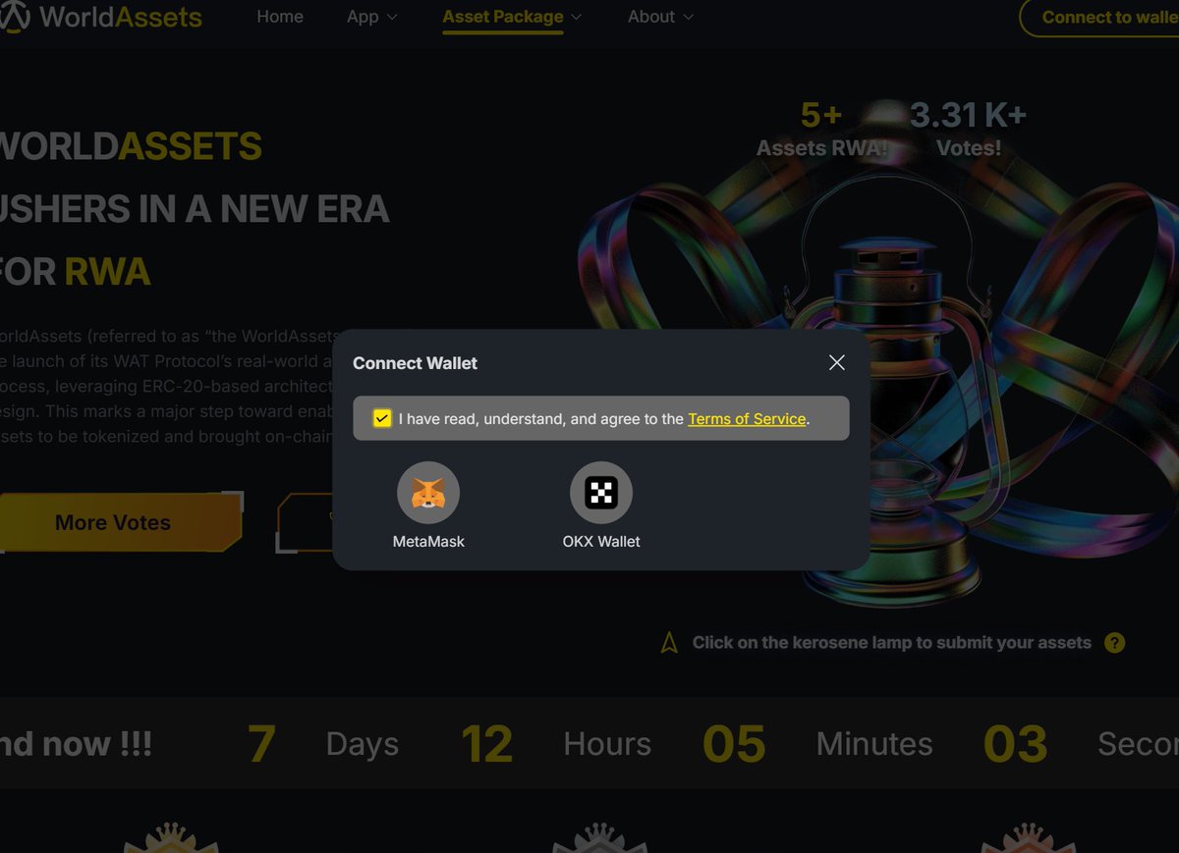
Task: Click the WorldAssets logo icon
Action: (x=13, y=15)
